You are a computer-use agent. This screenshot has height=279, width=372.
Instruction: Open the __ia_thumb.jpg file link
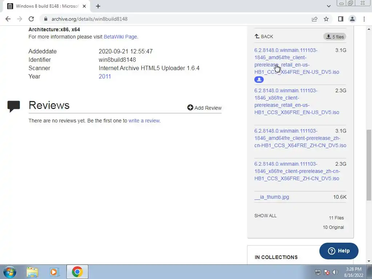(272, 197)
